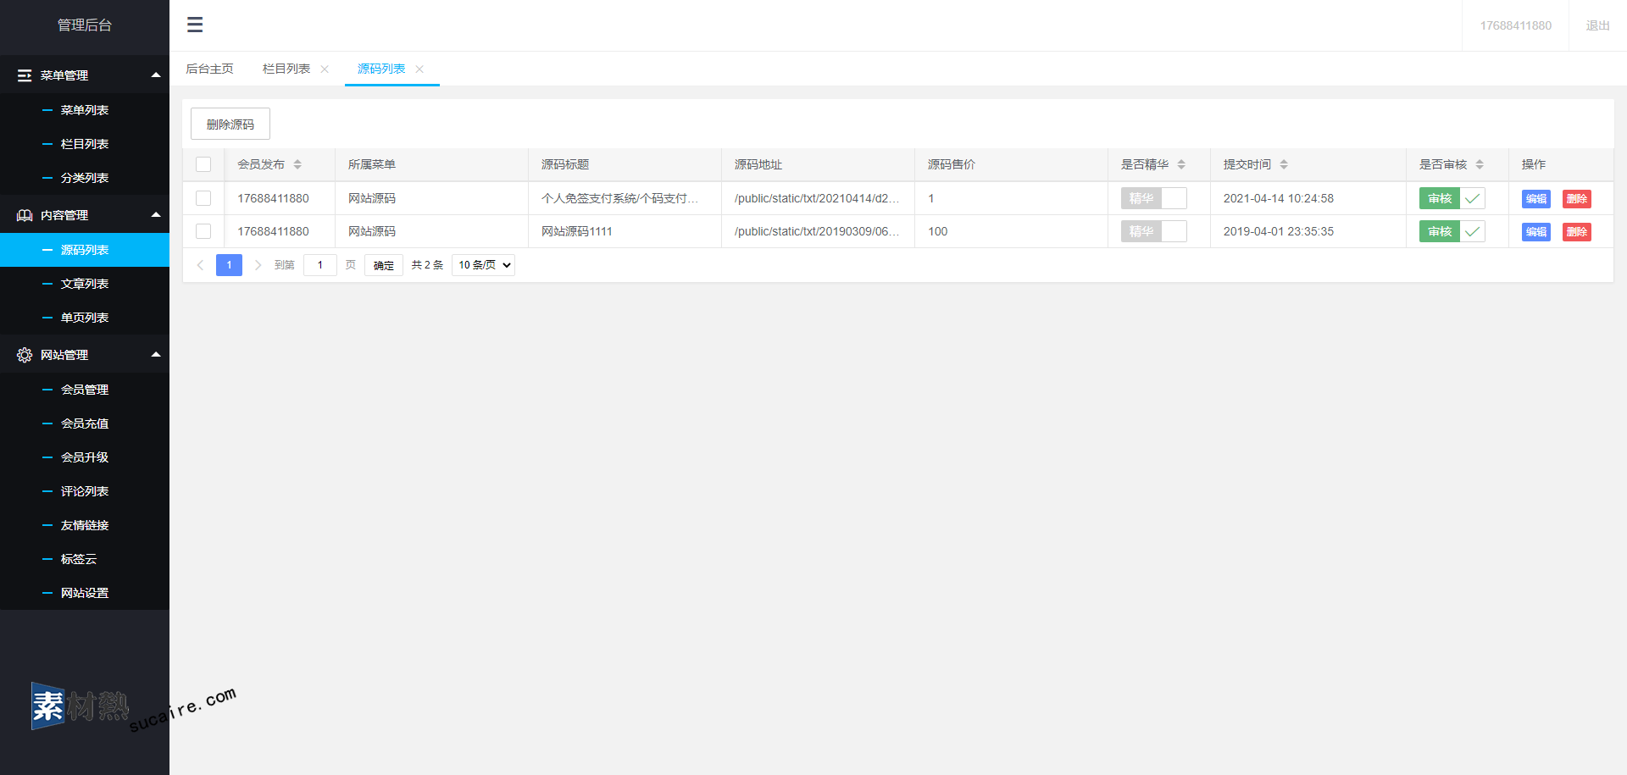Click the 网站管理 gear icon
This screenshot has height=775, width=1627.
[x=25, y=355]
